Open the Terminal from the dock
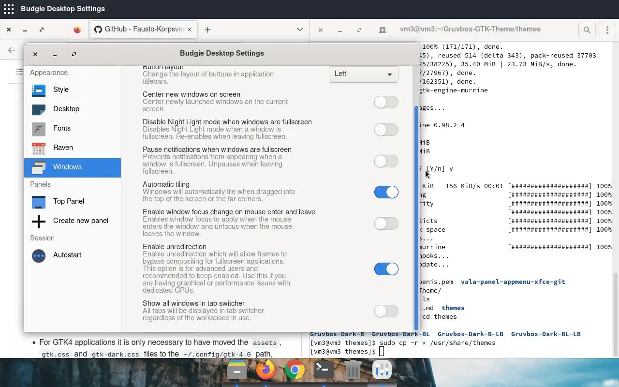619x387 pixels. point(324,370)
